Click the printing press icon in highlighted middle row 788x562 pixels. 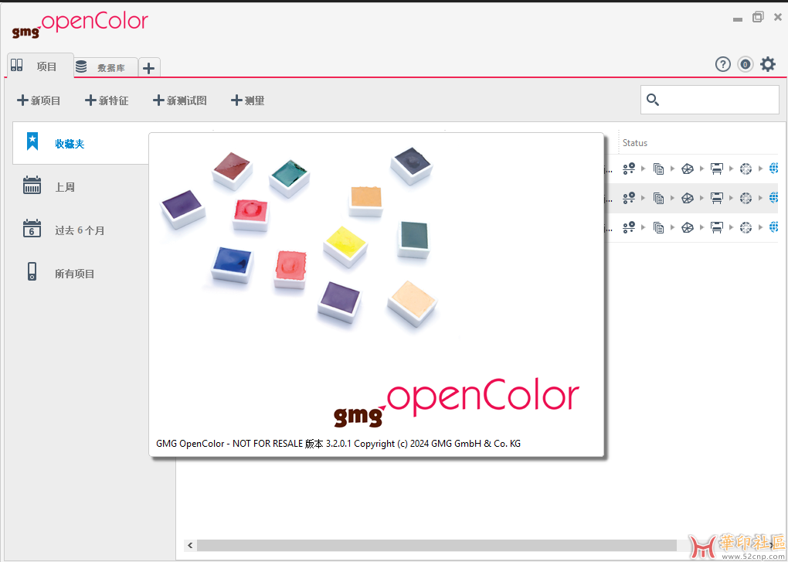(717, 198)
